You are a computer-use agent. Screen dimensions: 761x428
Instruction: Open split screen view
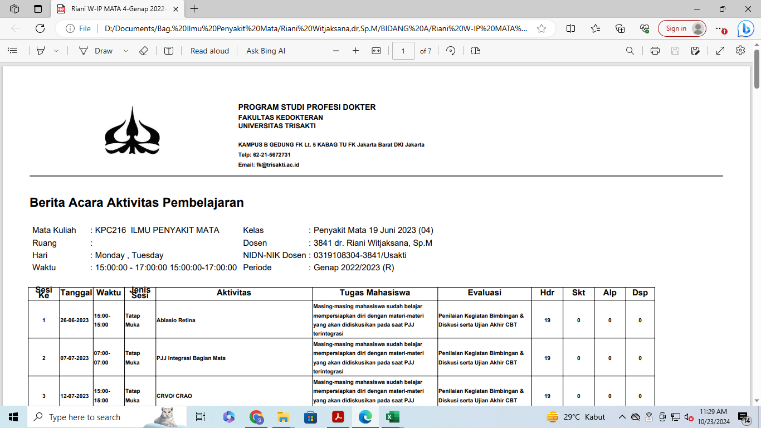click(x=570, y=28)
